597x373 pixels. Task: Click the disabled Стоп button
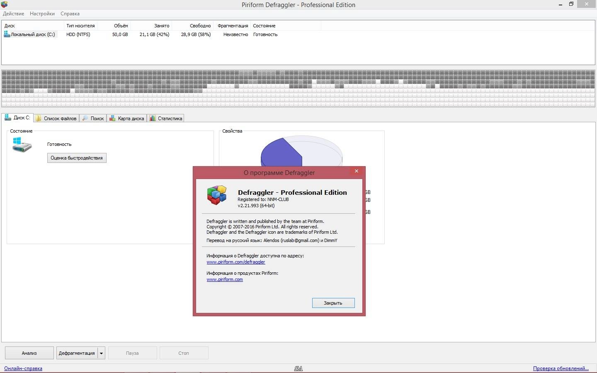[x=184, y=353]
